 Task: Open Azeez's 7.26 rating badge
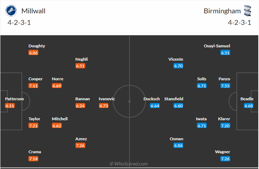coord(80,145)
